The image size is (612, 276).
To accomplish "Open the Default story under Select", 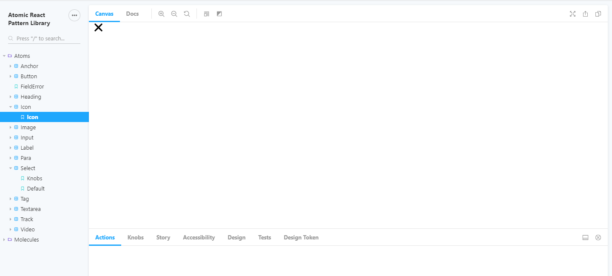I will 44,188.
